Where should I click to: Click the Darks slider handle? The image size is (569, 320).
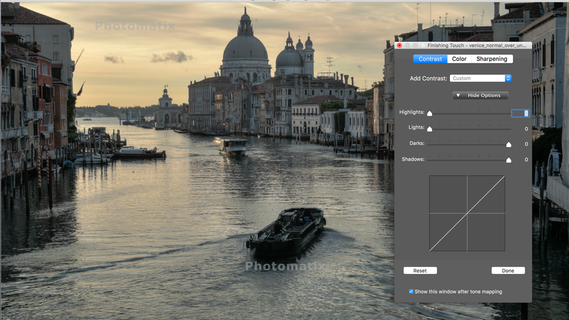tap(509, 144)
